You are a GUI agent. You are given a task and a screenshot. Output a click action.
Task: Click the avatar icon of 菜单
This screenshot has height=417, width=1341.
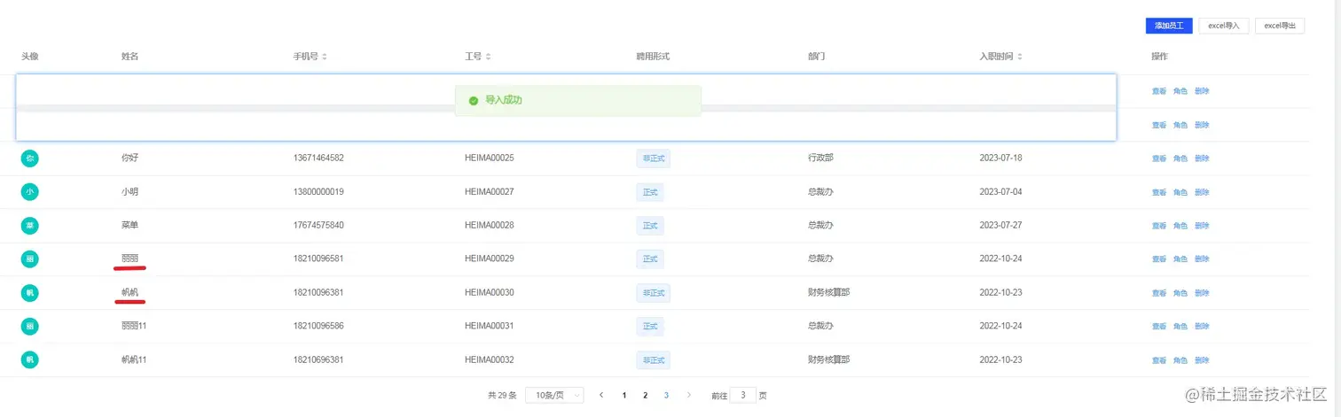click(x=30, y=226)
